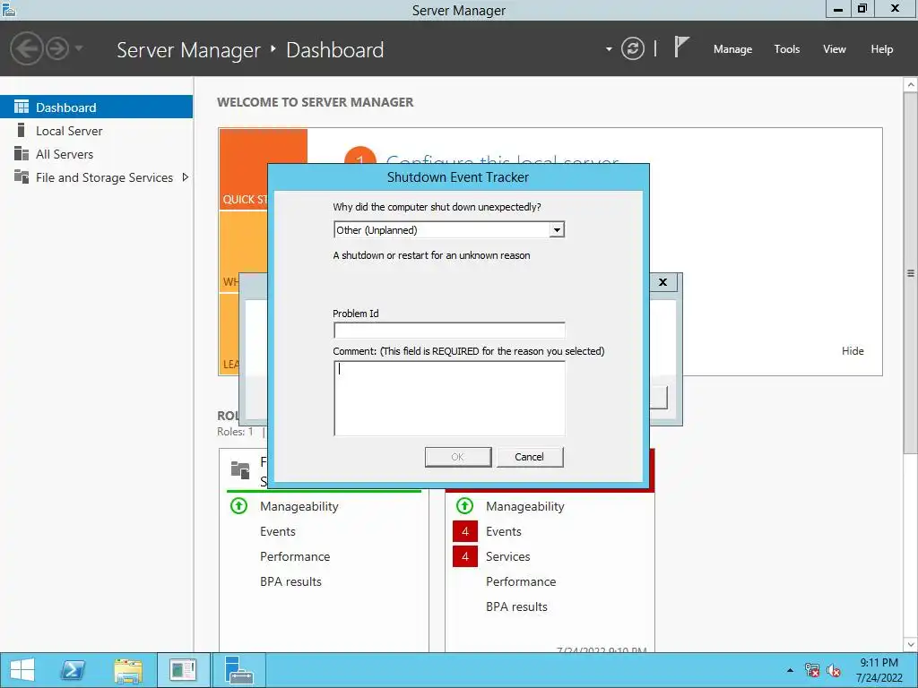Click BPA results in the right server tile
The width and height of the screenshot is (918, 688).
click(516, 606)
